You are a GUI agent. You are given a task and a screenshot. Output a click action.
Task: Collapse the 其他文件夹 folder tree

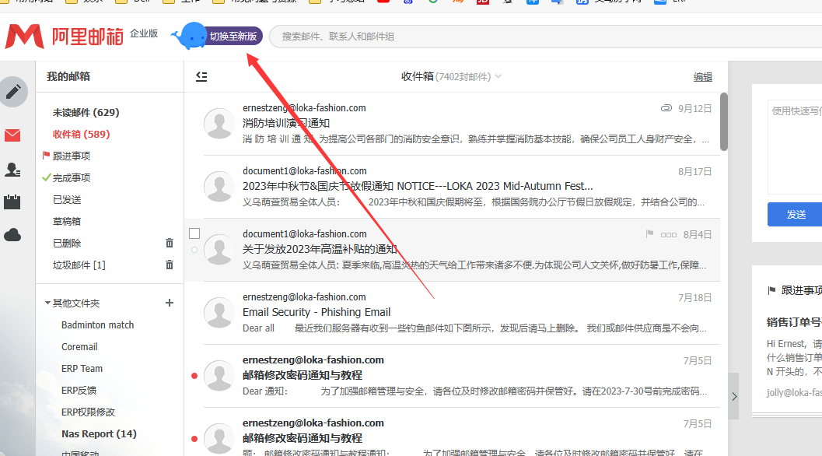47,303
